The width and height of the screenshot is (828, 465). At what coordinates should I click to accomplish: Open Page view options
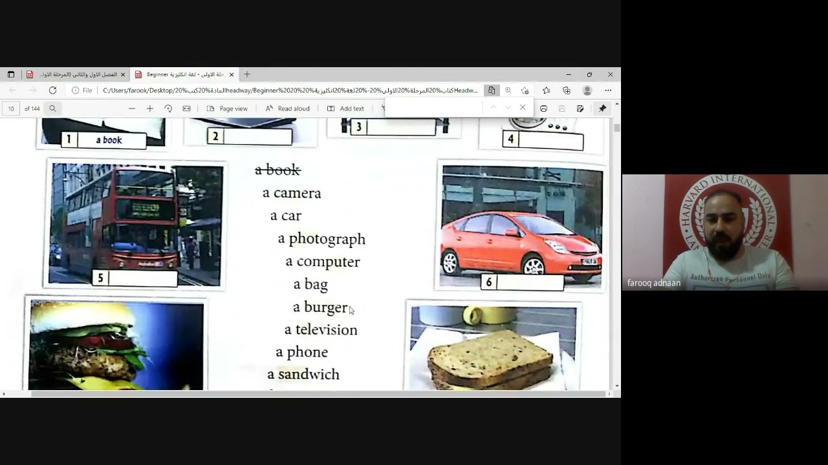point(227,108)
